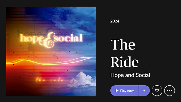Start playback with the purple Play now pill

click(124, 91)
